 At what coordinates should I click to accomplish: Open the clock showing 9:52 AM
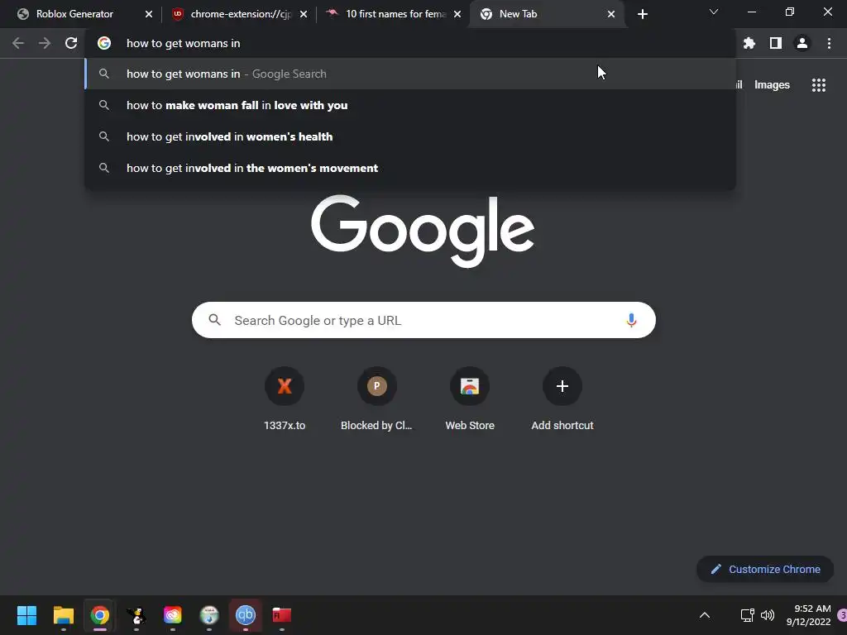pos(809,615)
